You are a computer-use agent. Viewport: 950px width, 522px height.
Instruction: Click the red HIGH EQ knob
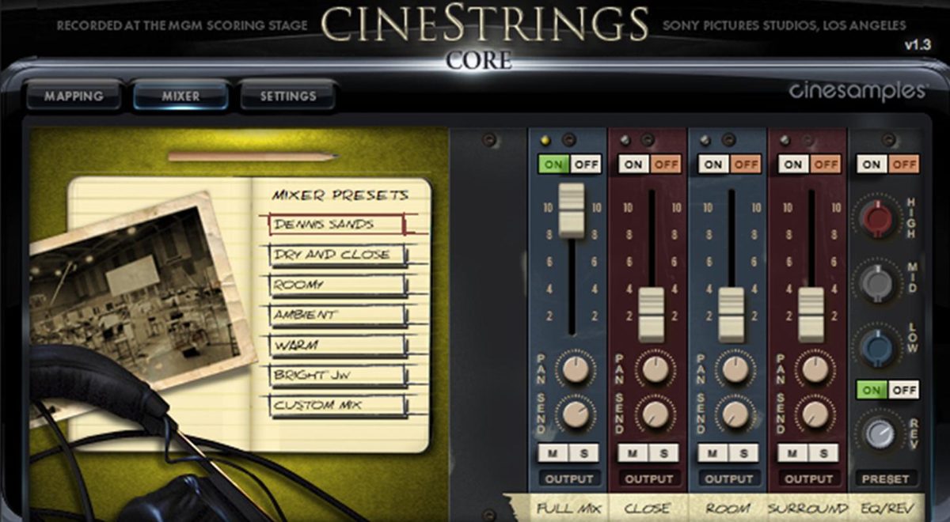click(878, 218)
